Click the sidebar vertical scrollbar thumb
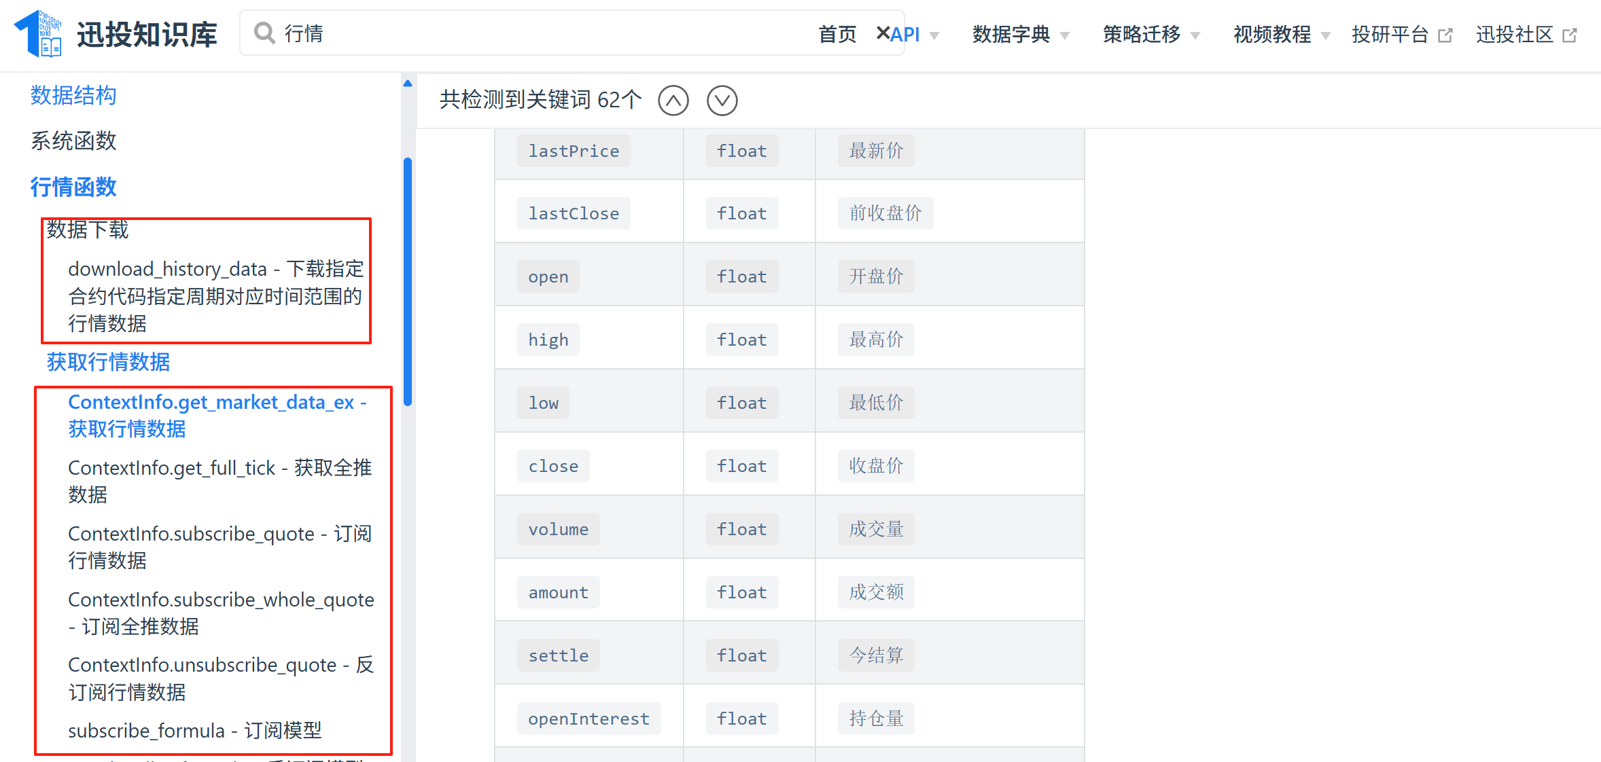 [x=408, y=282]
